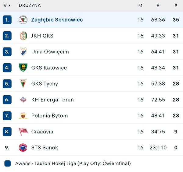The image size is (183, 172).
Task: Open Zagłębie Sosnowiec team page link
Action: tap(57, 20)
